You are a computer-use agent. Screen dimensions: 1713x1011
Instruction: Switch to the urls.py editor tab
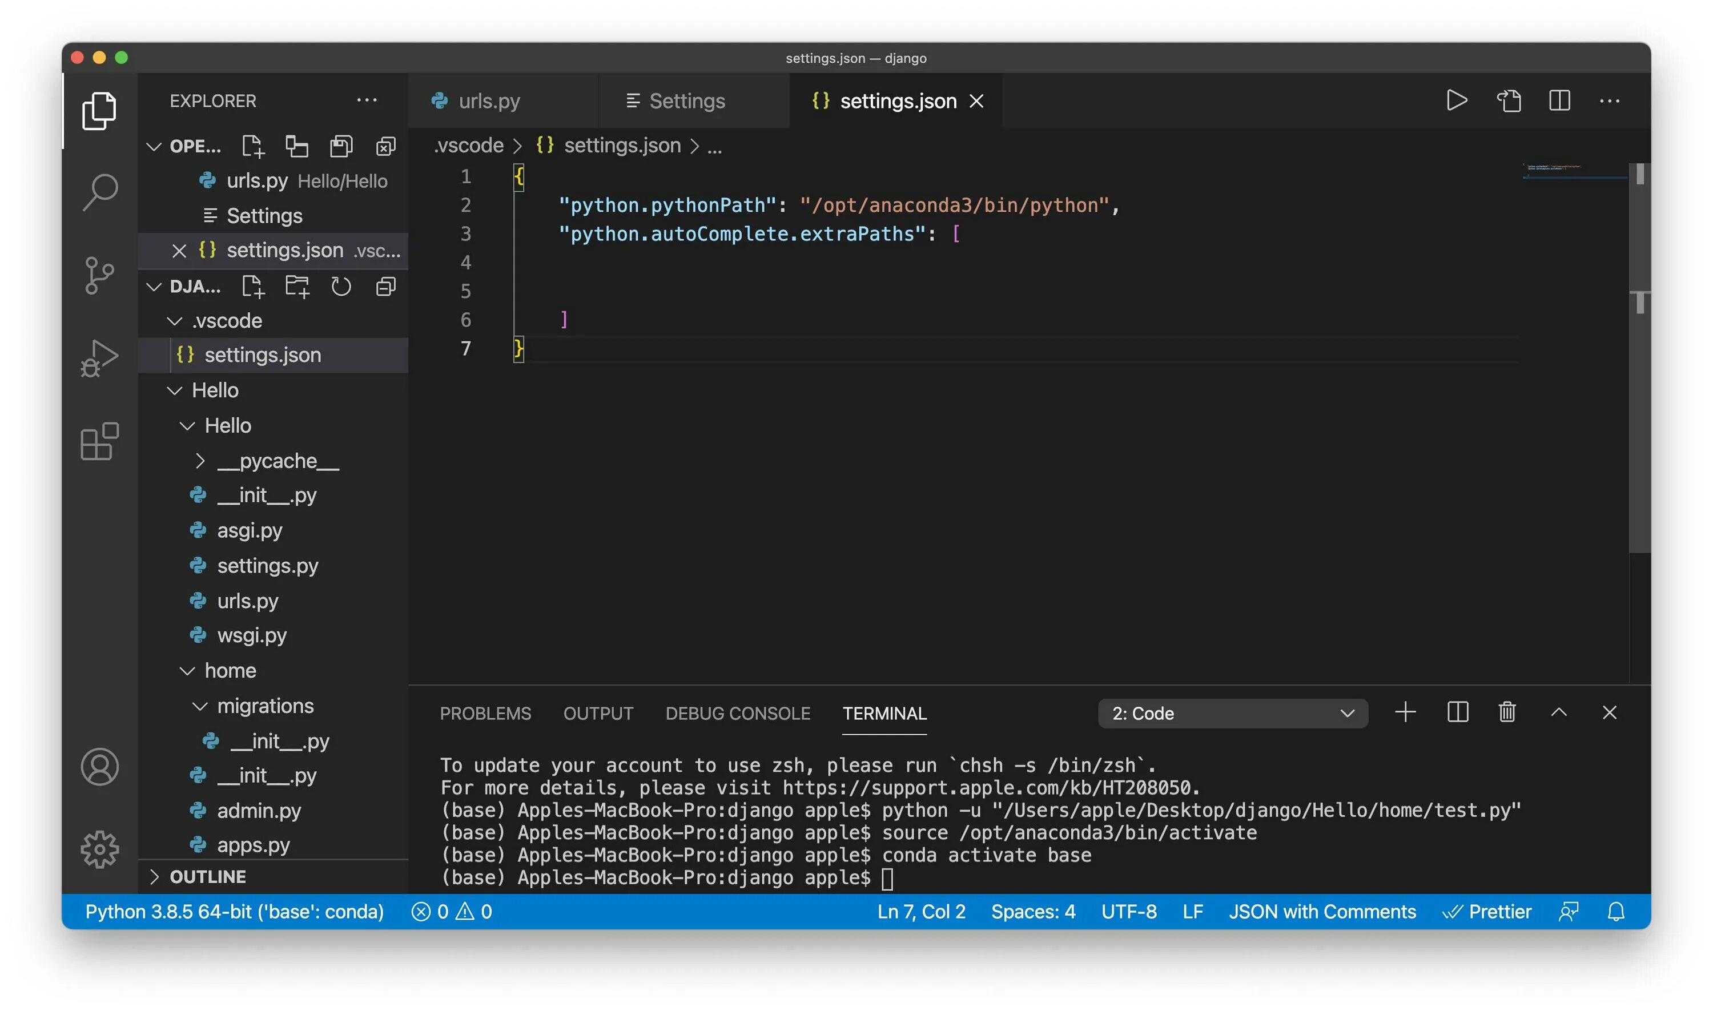tap(503, 101)
